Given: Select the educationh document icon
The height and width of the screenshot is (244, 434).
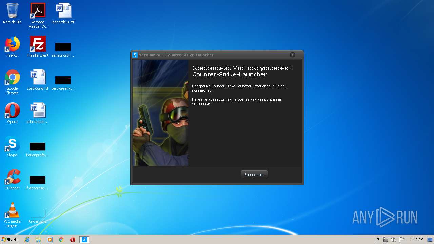Looking at the screenshot, I should 38,113.
